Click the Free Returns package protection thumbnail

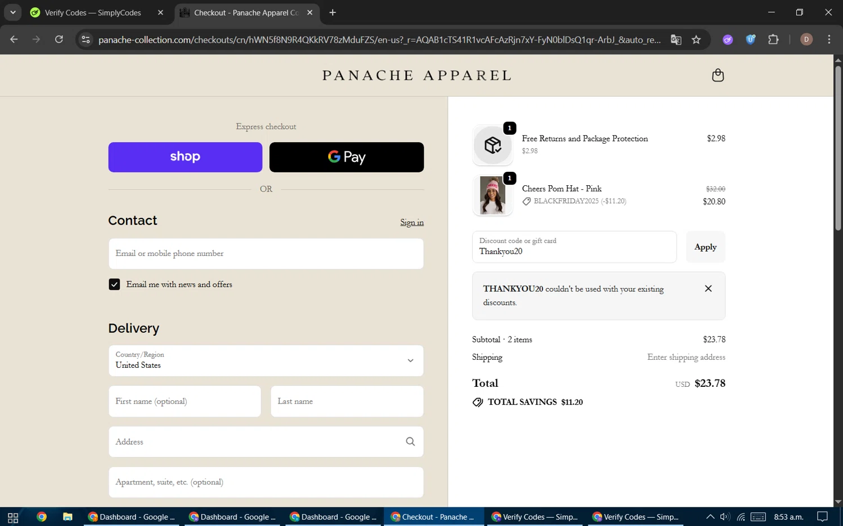(492, 145)
